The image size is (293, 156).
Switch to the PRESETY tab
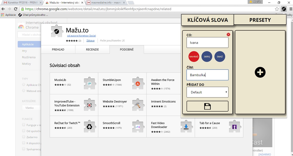click(260, 20)
